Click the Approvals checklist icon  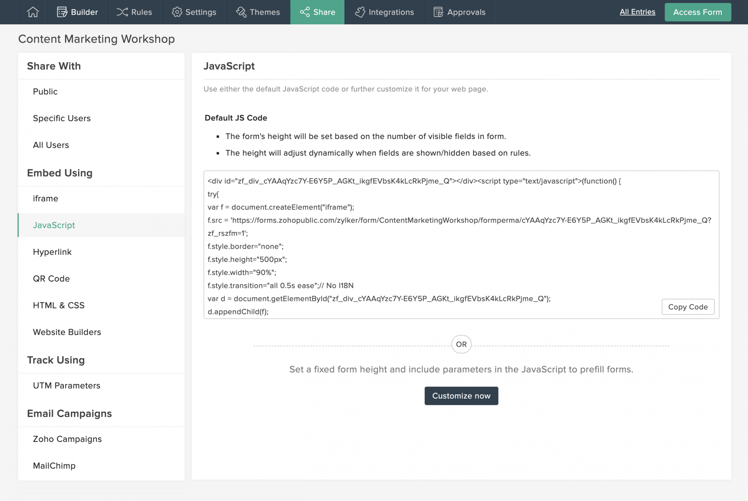pos(438,12)
